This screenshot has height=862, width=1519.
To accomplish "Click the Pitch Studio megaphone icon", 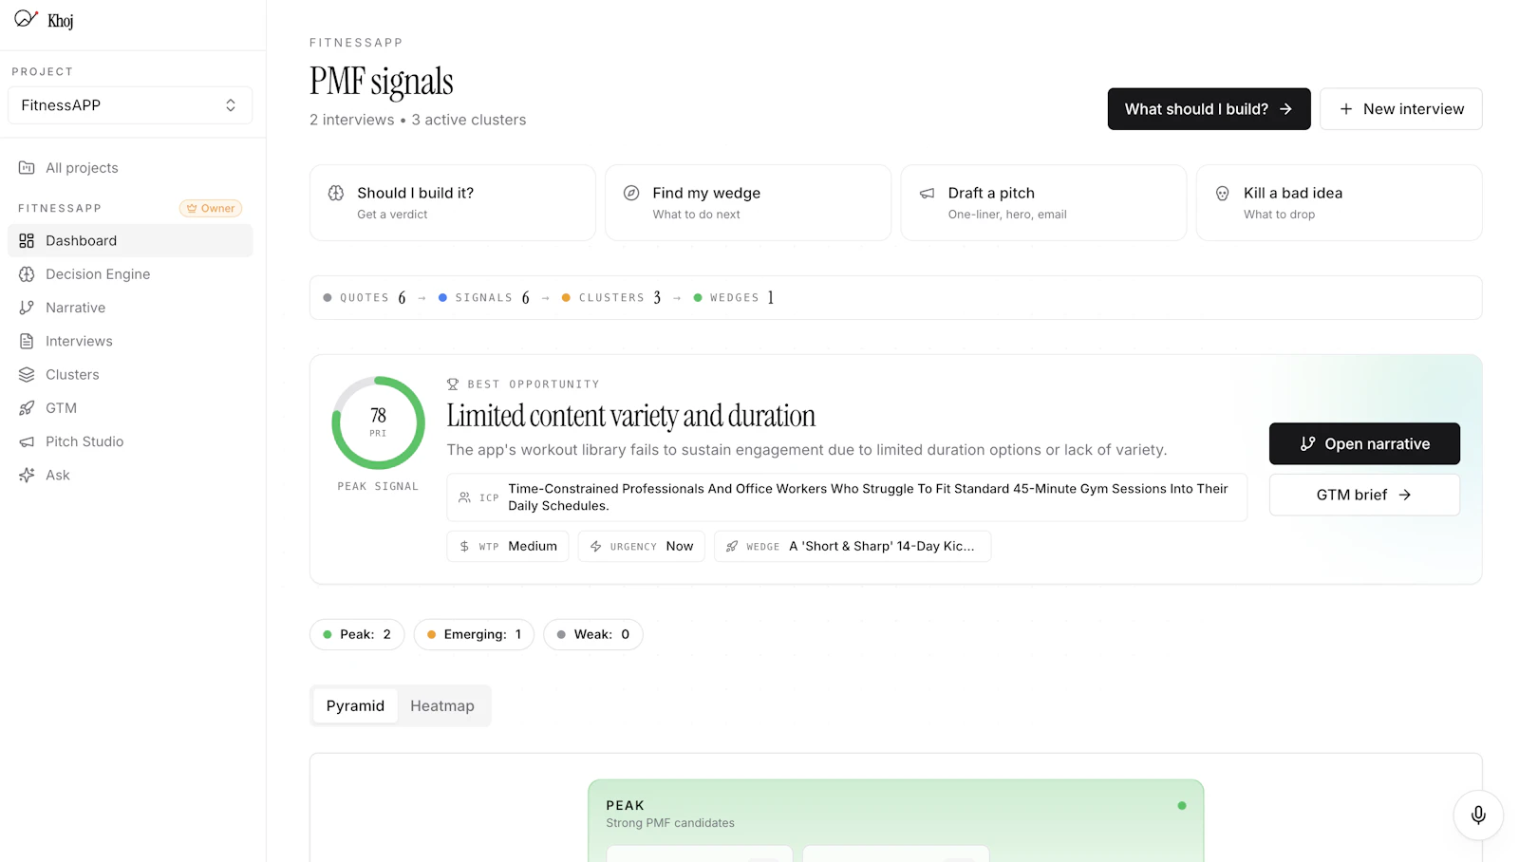I will point(27,441).
